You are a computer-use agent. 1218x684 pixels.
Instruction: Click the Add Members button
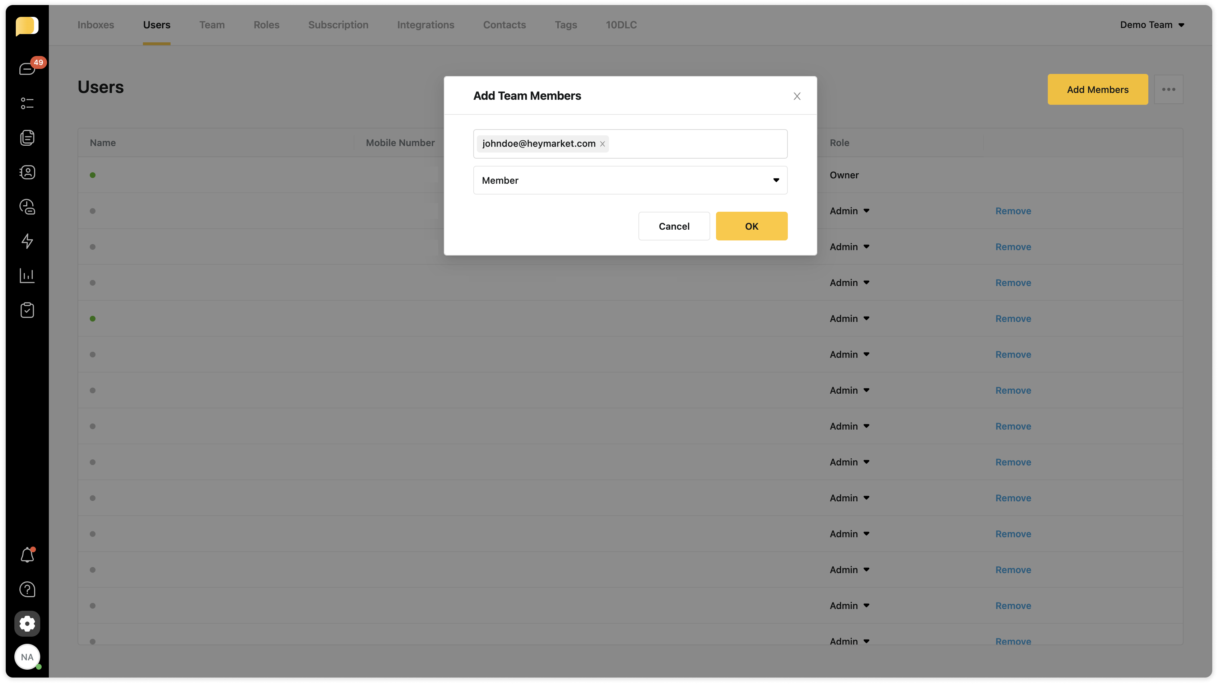click(1097, 89)
